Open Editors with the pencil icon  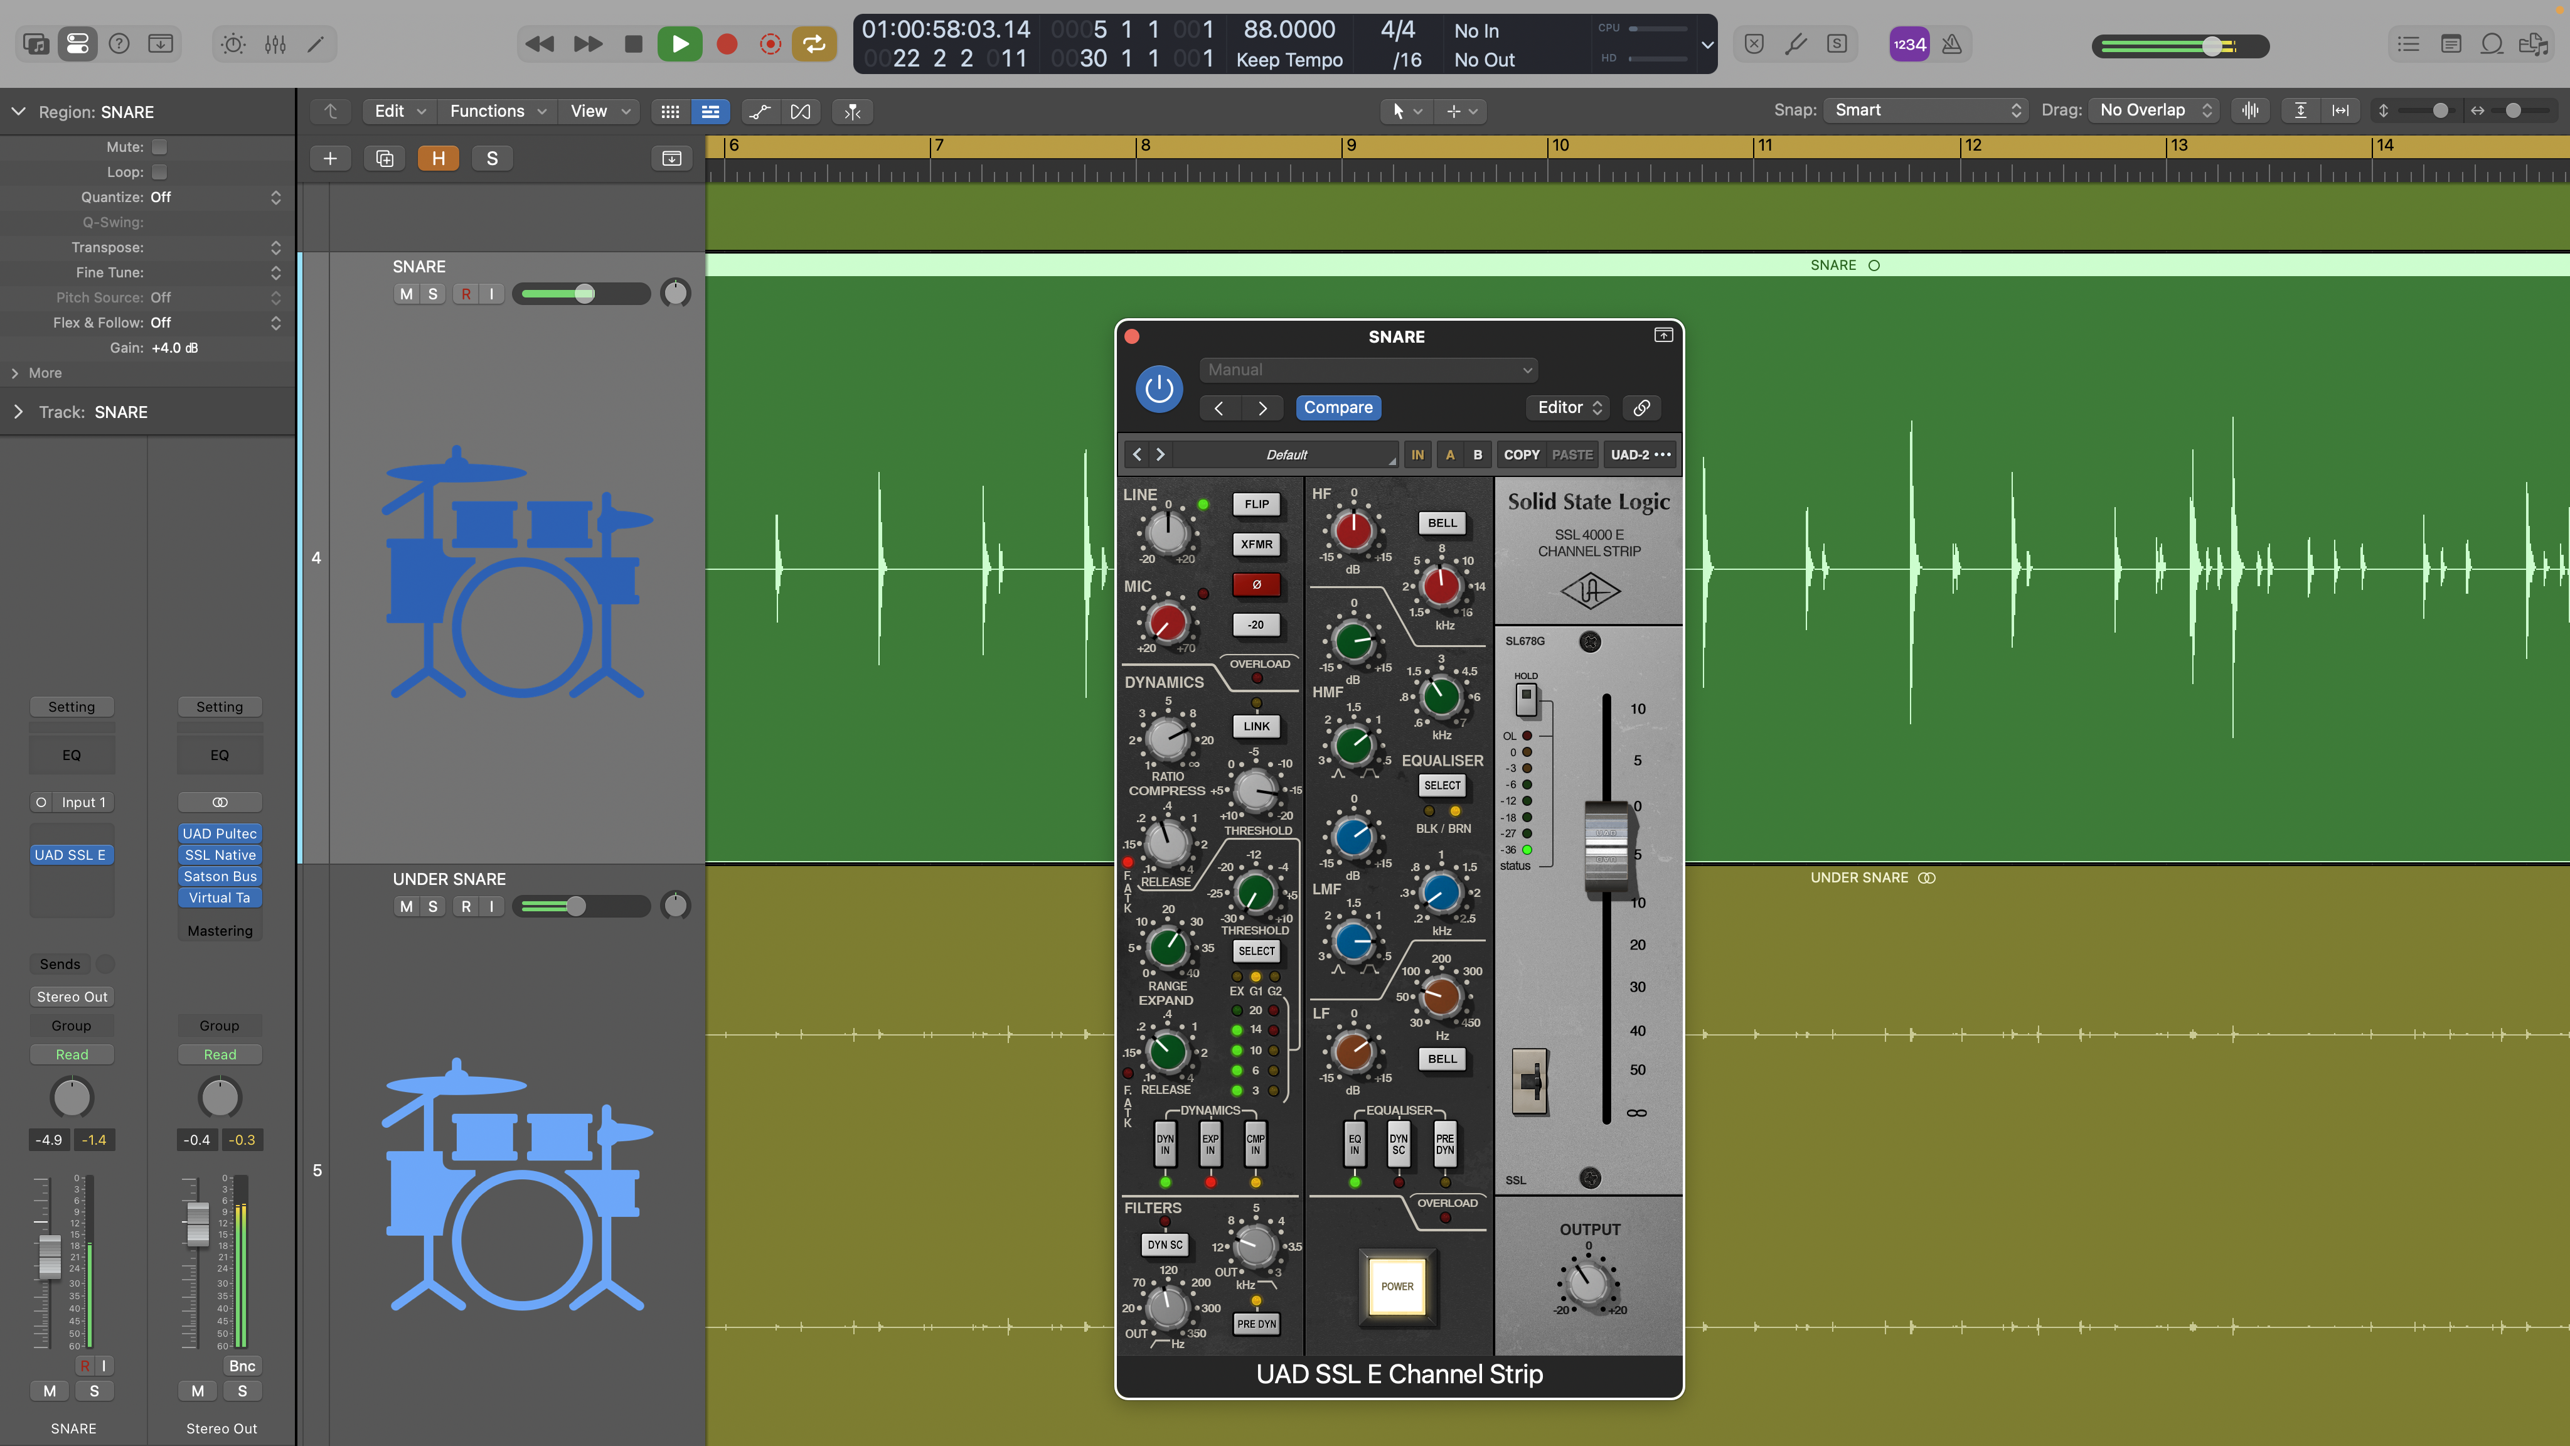[x=315, y=44]
